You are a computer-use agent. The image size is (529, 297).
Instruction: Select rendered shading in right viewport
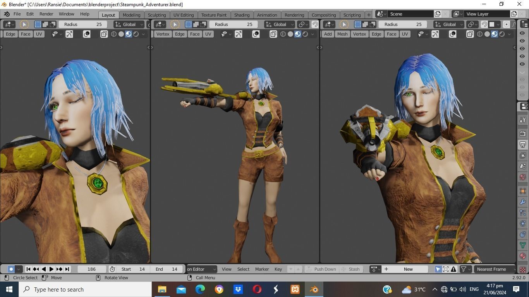click(x=502, y=34)
